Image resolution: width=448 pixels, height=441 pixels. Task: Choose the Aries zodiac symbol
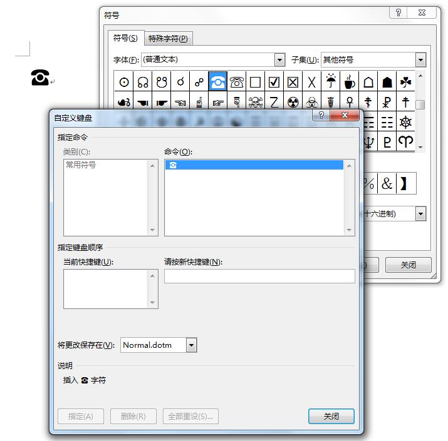pos(406,141)
